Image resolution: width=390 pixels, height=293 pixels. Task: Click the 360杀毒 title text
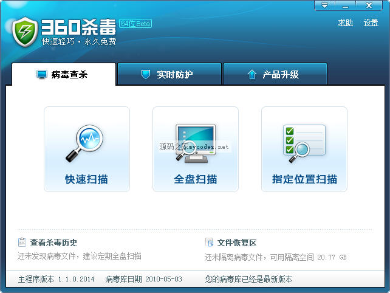point(78,27)
